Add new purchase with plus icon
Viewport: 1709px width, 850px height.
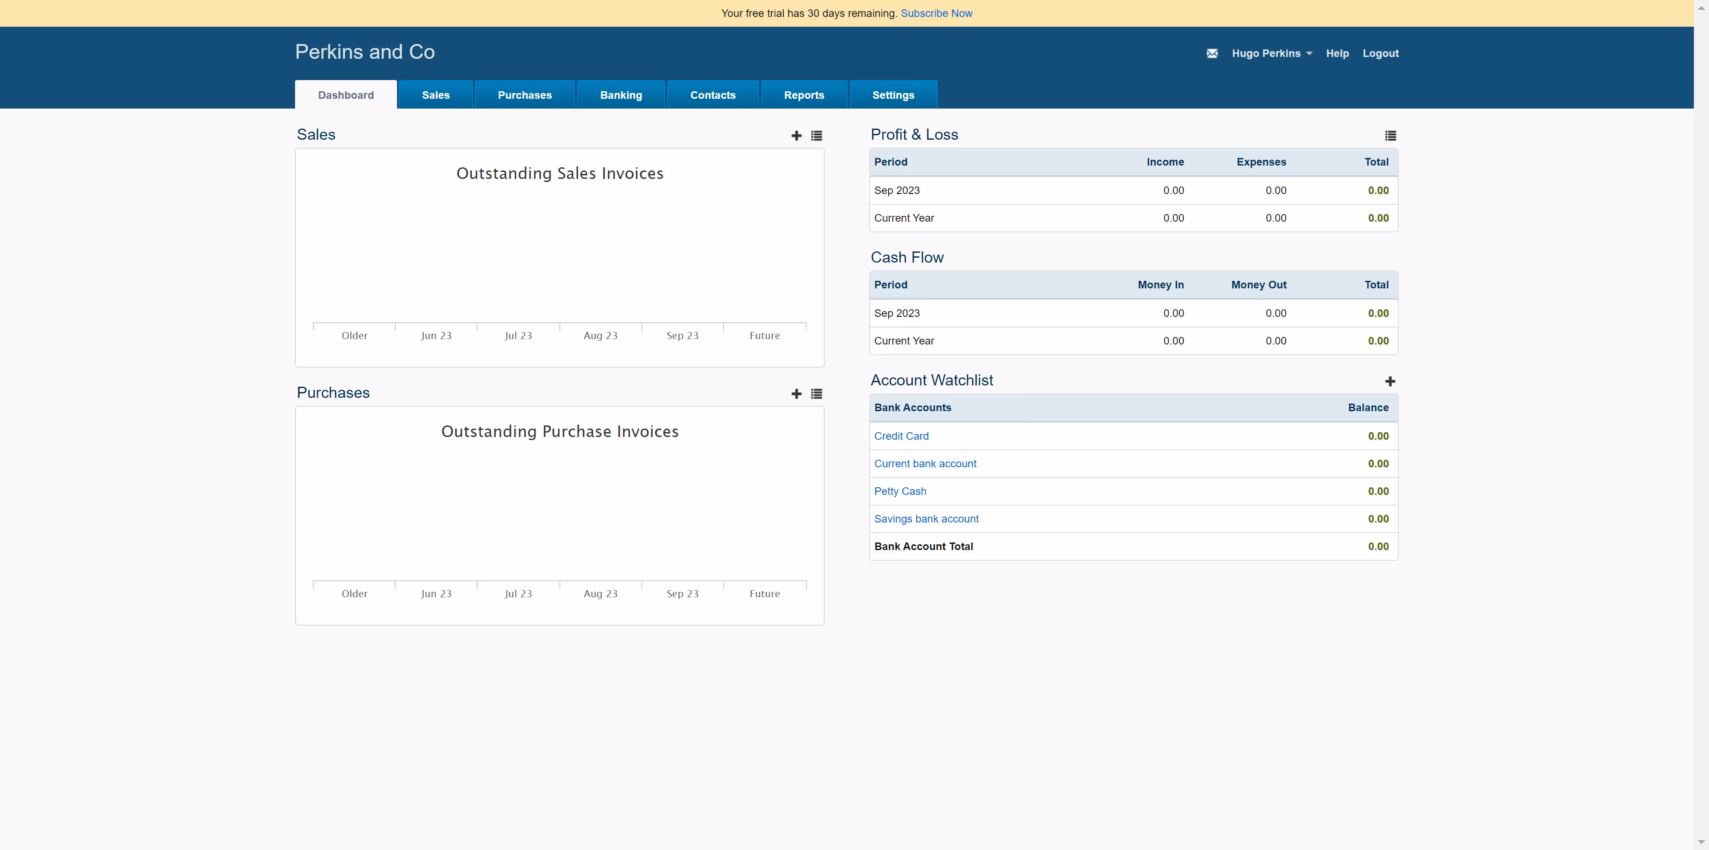(x=796, y=394)
